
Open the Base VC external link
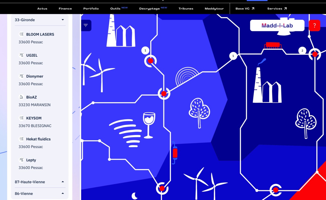[245, 8]
